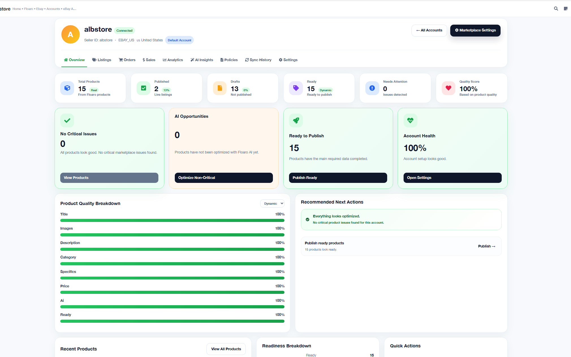Click the green check in Everything looks optimized
Screen dimensions: 571x357
(x=307, y=219)
